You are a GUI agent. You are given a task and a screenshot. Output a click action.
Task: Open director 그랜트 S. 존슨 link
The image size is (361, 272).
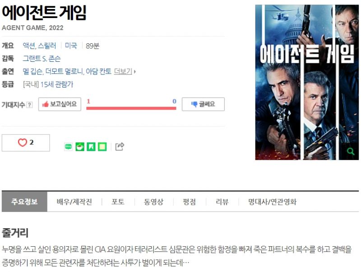[42, 59]
